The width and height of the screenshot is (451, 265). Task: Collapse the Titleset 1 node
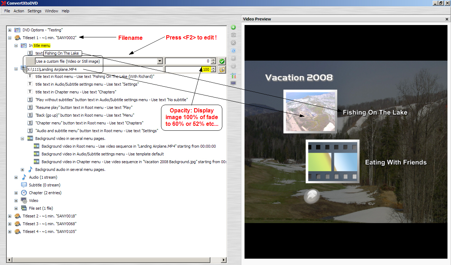10,38
